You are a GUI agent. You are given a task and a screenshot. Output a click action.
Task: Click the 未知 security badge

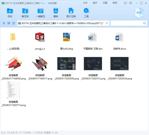(x=139, y=13)
